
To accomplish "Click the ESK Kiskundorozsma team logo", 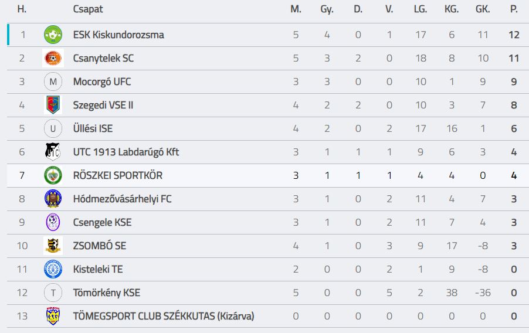I will click(x=53, y=35).
